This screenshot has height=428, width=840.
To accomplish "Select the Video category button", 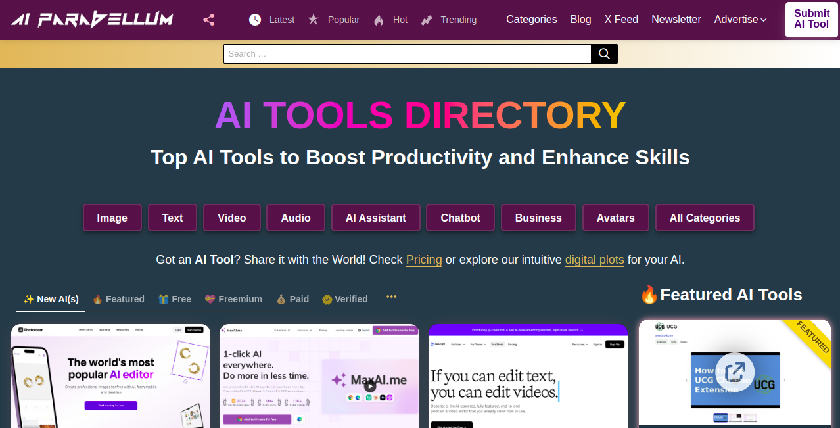I will click(x=232, y=218).
